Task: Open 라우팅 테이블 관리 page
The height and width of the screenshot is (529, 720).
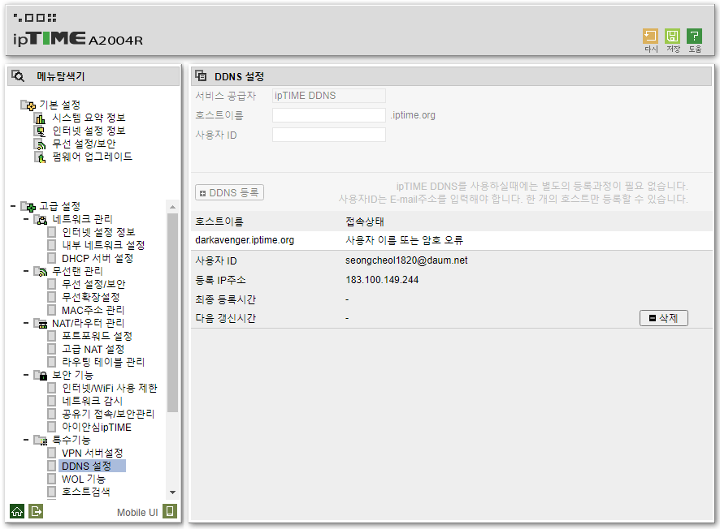Action: (103, 362)
